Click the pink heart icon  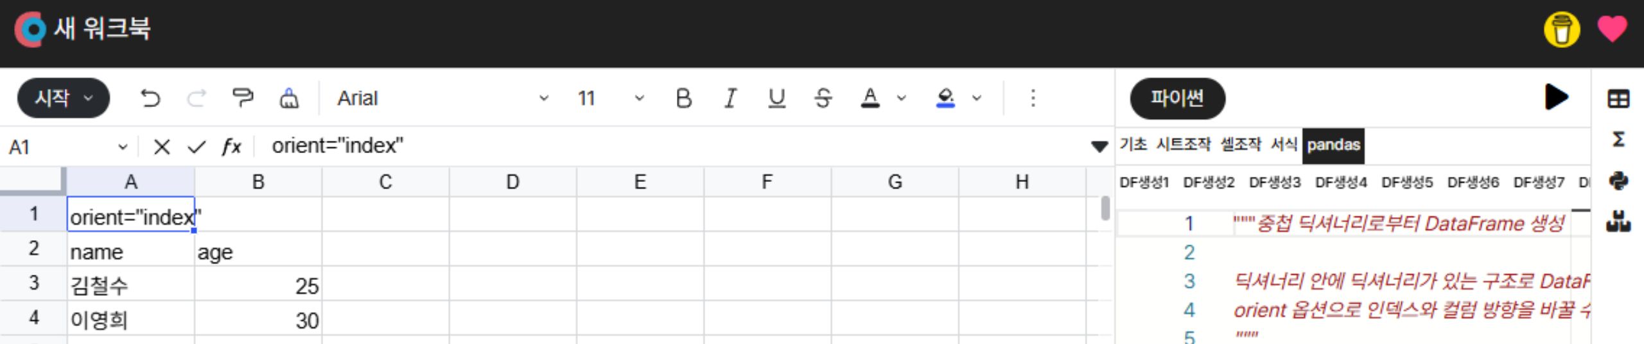point(1612,29)
